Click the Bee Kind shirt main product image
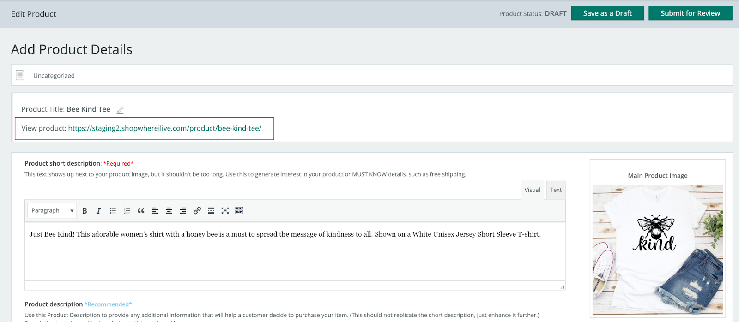Screen dimensions: 739x322 (657, 249)
